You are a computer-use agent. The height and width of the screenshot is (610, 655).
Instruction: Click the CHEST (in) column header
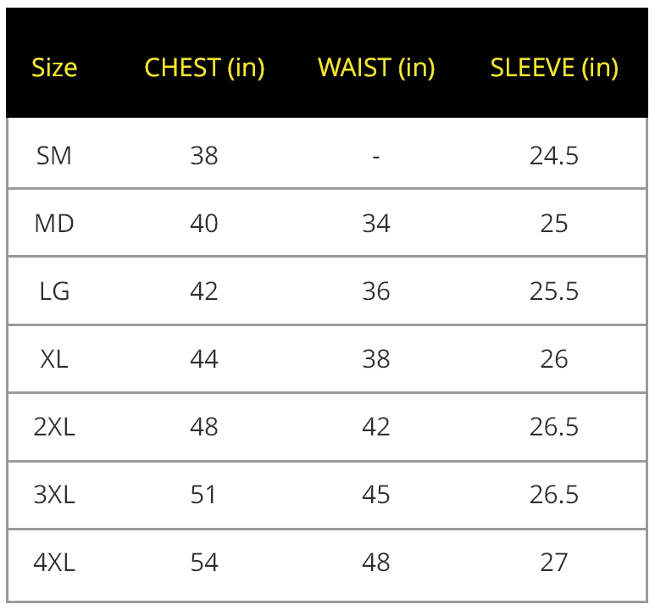click(x=204, y=68)
